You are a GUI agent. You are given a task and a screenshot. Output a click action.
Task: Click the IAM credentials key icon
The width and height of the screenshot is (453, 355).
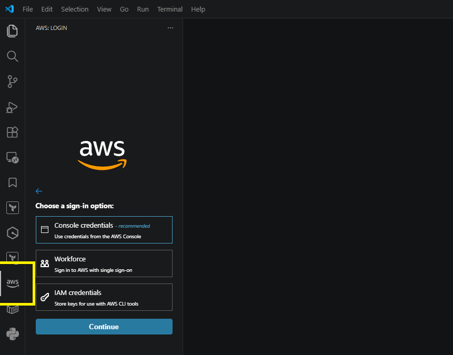coord(45,297)
